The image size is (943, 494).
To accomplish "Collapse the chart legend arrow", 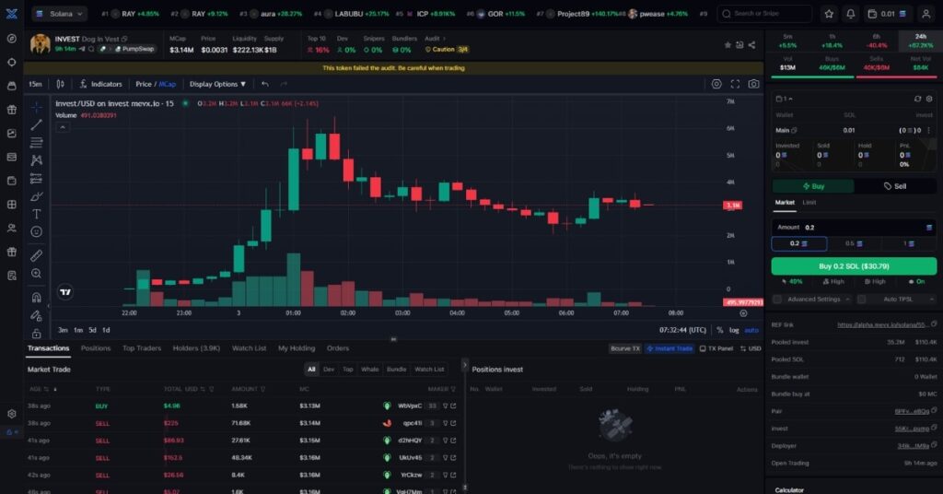I will [x=62, y=127].
